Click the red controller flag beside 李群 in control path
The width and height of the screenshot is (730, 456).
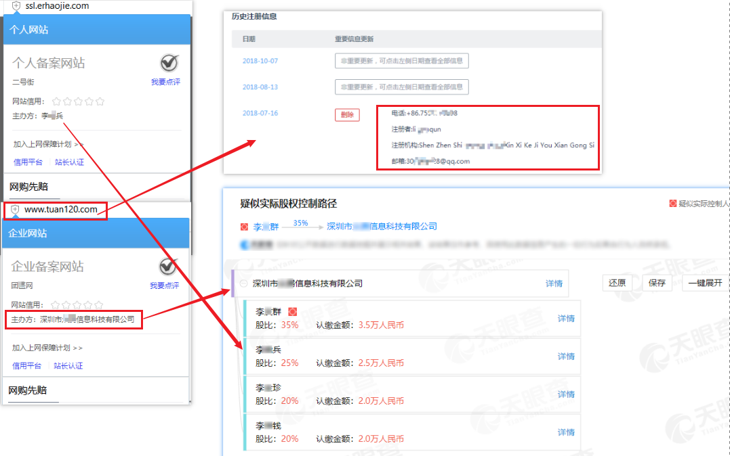click(x=244, y=226)
